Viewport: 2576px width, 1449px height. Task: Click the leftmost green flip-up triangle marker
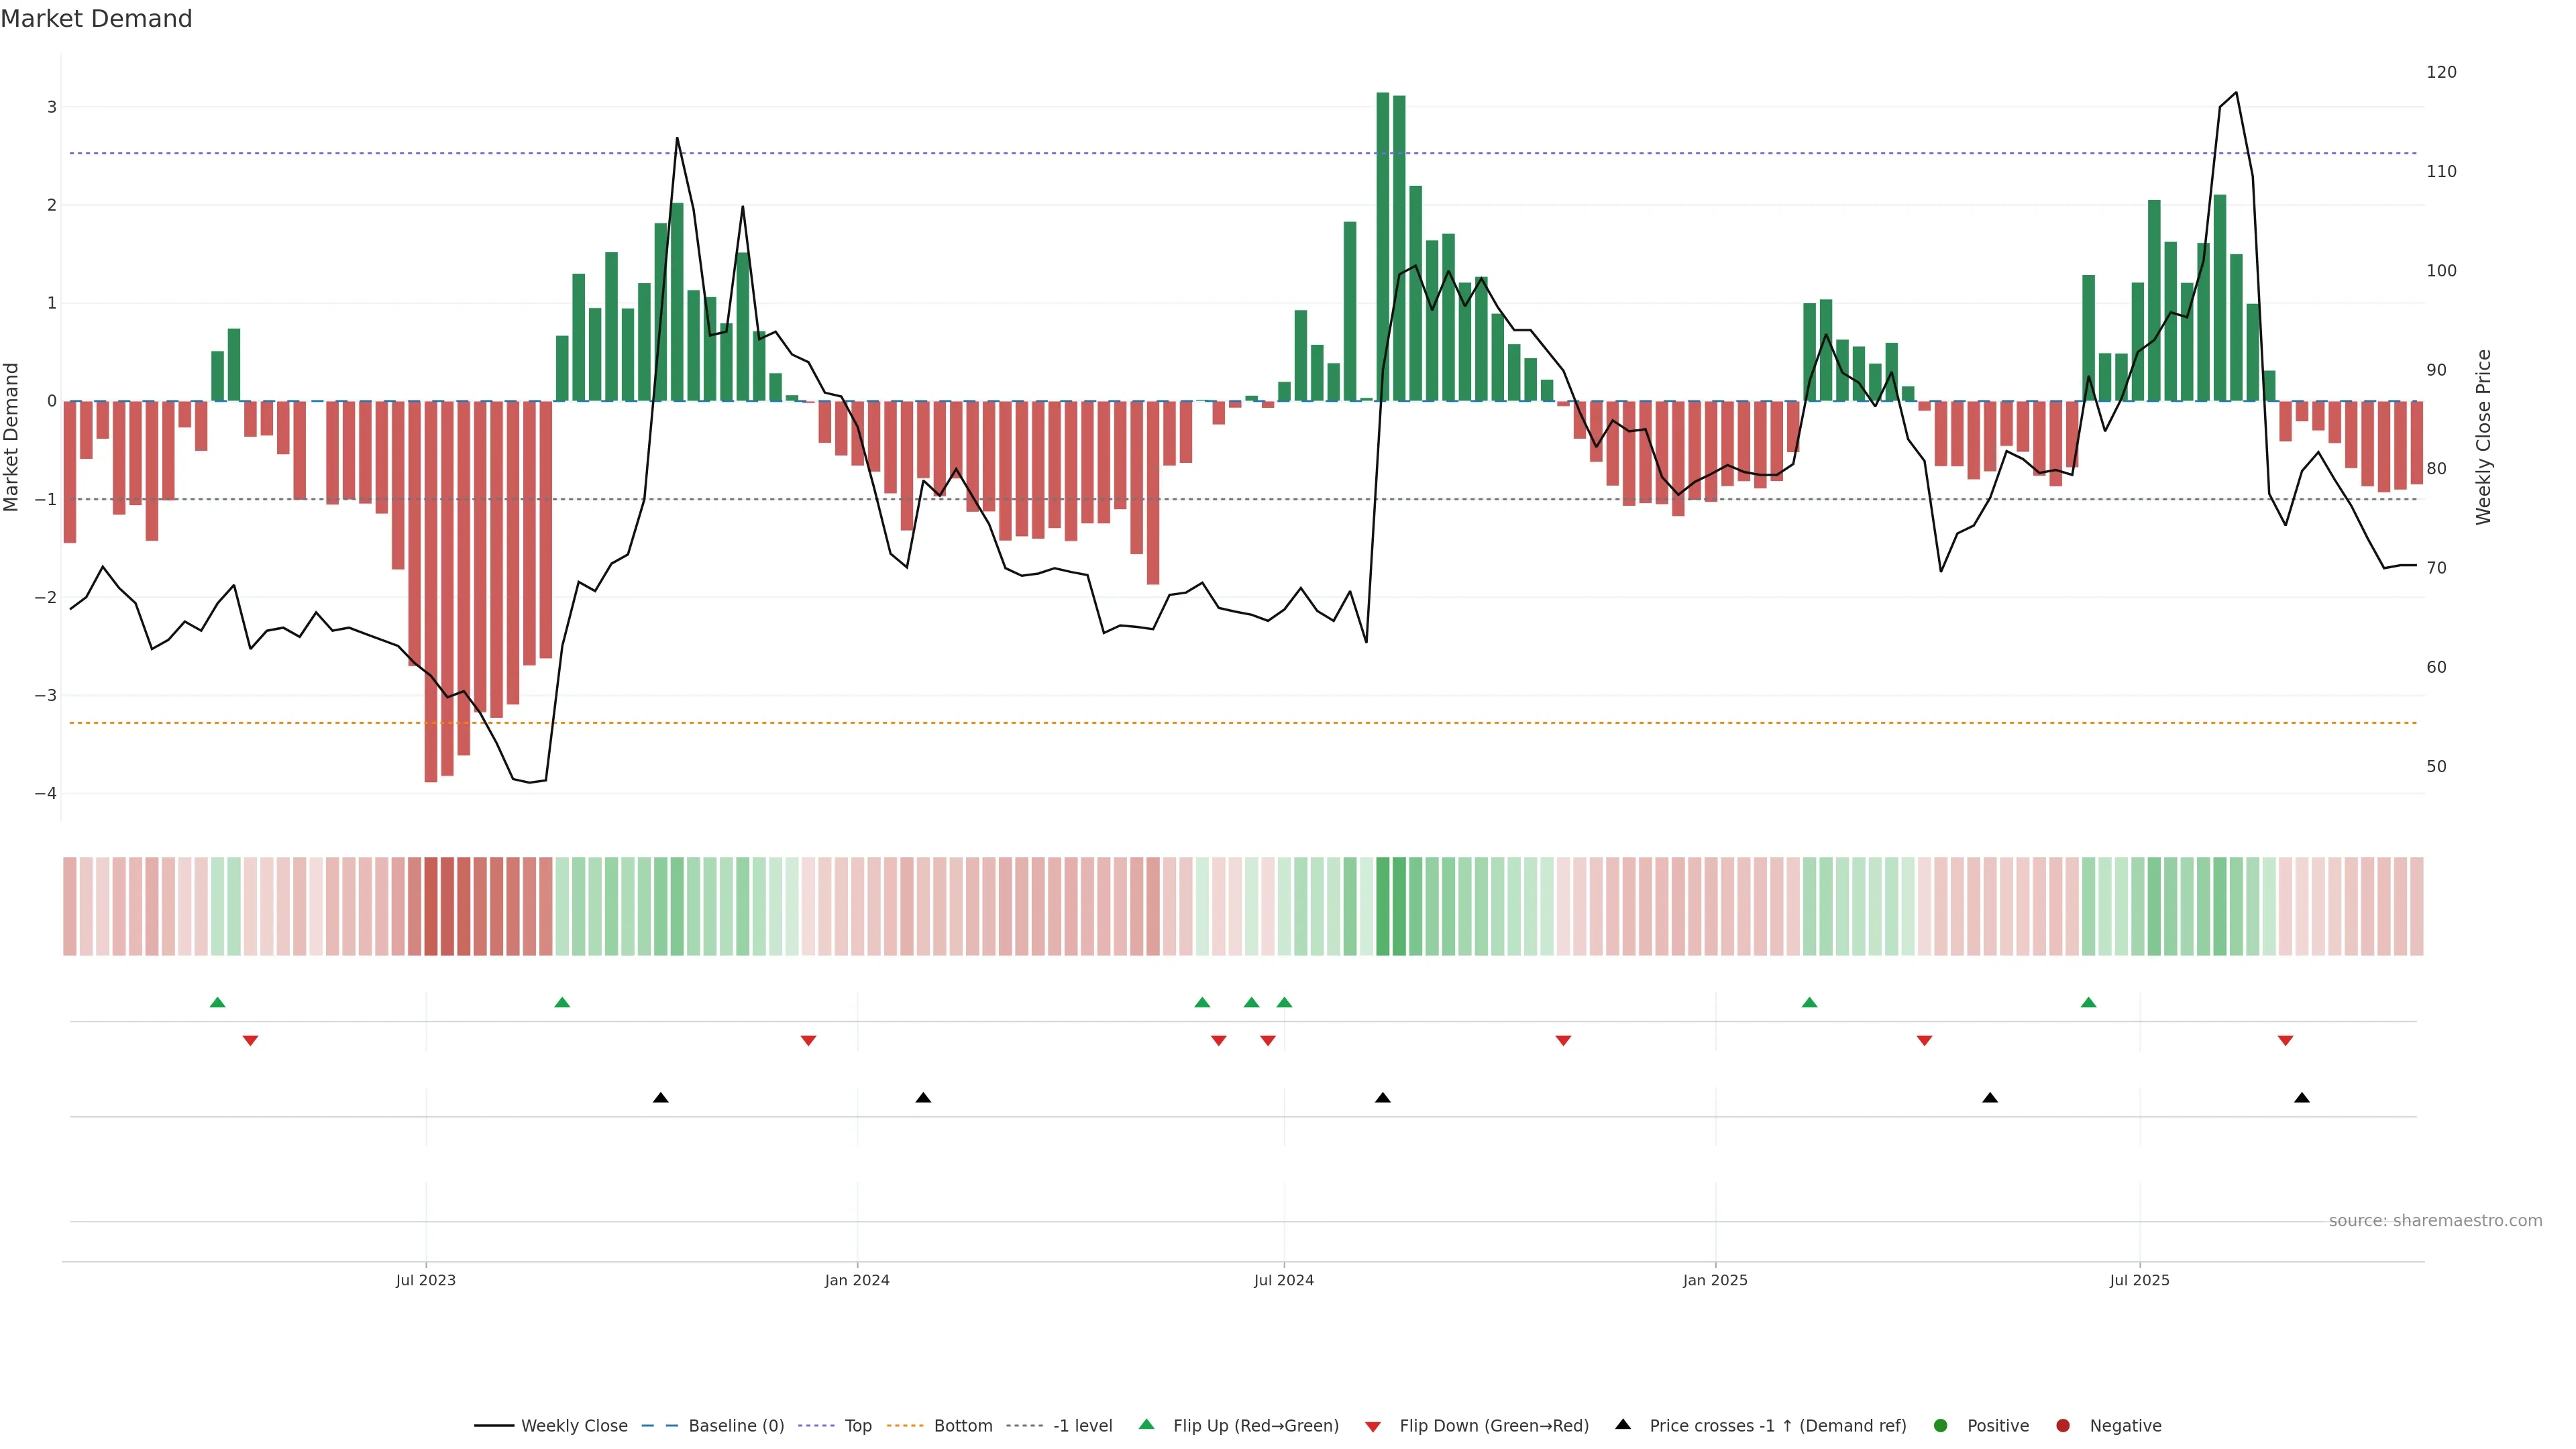tap(217, 1002)
